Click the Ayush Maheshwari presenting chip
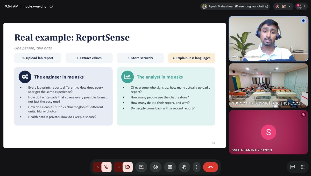Screen dimensions: 311x176 point(235,6)
